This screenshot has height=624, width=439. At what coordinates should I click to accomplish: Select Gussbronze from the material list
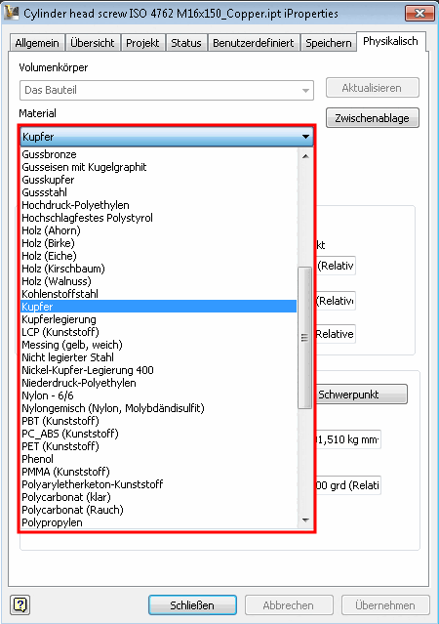(159, 154)
